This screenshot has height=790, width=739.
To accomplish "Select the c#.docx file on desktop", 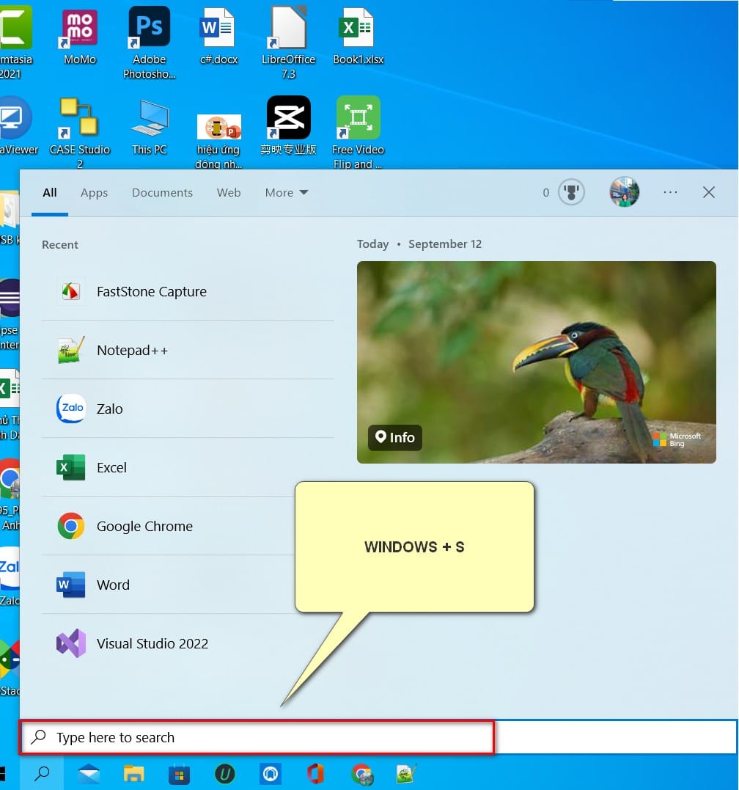I will click(218, 36).
